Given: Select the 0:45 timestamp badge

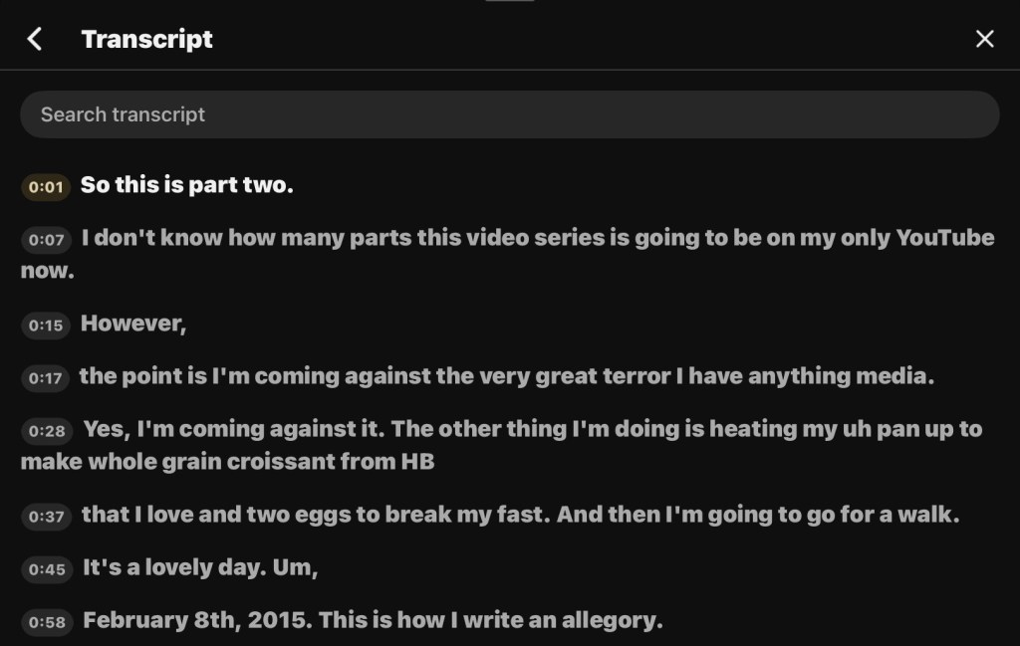Looking at the screenshot, I should click(x=46, y=569).
